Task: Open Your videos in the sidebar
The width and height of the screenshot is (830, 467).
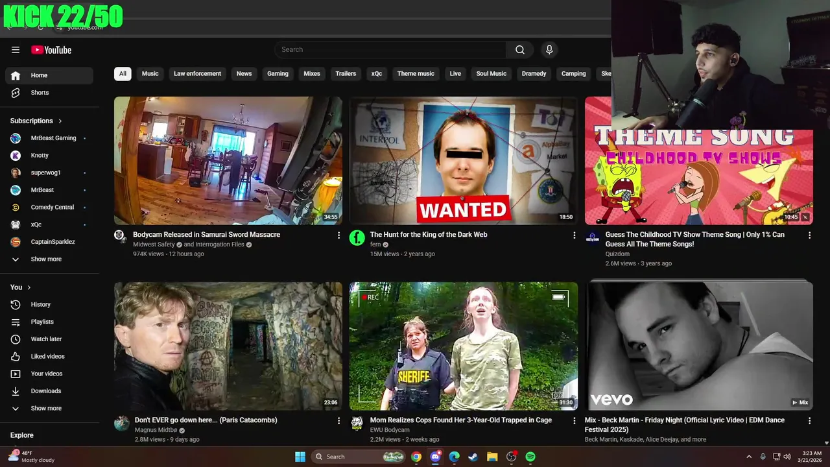Action: pyautogui.click(x=49, y=374)
